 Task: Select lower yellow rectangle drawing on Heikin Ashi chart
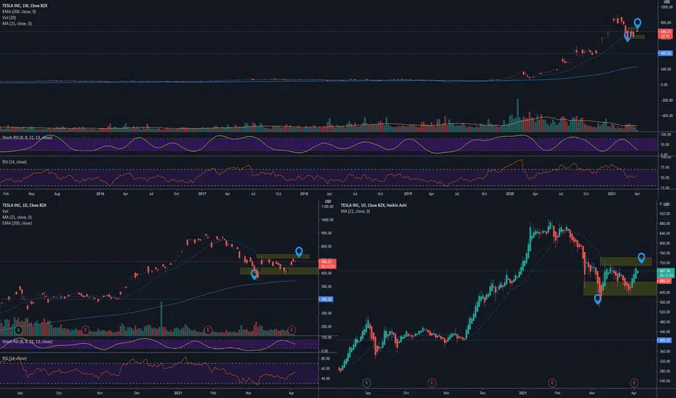(x=619, y=288)
